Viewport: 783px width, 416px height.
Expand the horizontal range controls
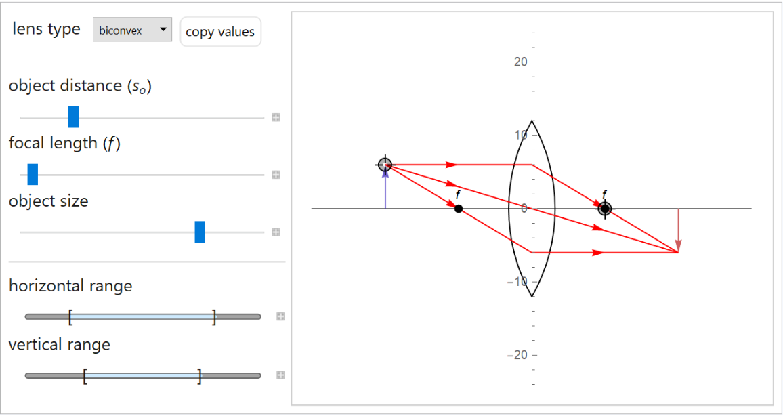tap(280, 316)
